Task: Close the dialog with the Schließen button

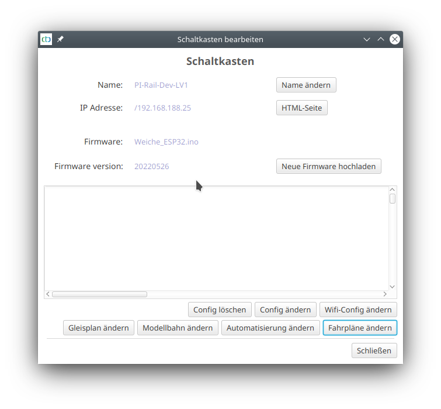Action: 374,350
